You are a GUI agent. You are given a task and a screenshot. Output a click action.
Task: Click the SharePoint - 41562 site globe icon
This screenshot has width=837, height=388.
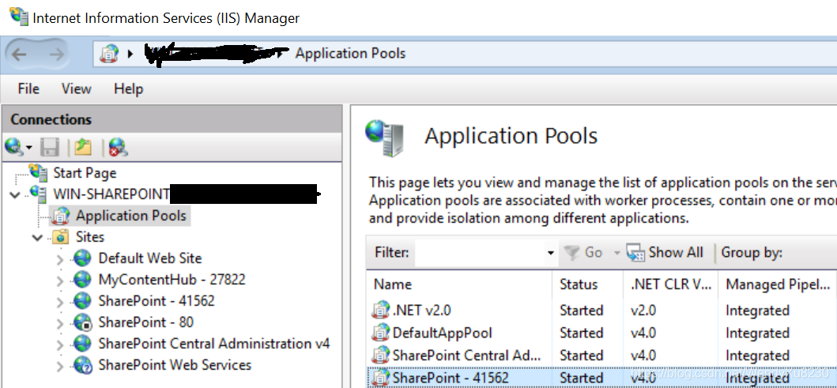point(82,300)
